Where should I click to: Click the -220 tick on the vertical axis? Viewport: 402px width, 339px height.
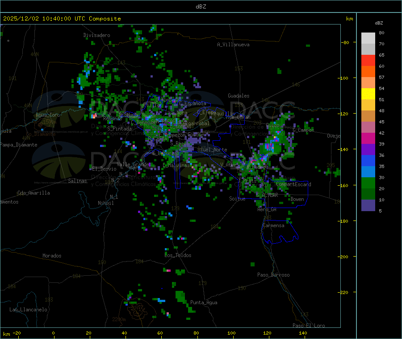[x=344, y=293]
